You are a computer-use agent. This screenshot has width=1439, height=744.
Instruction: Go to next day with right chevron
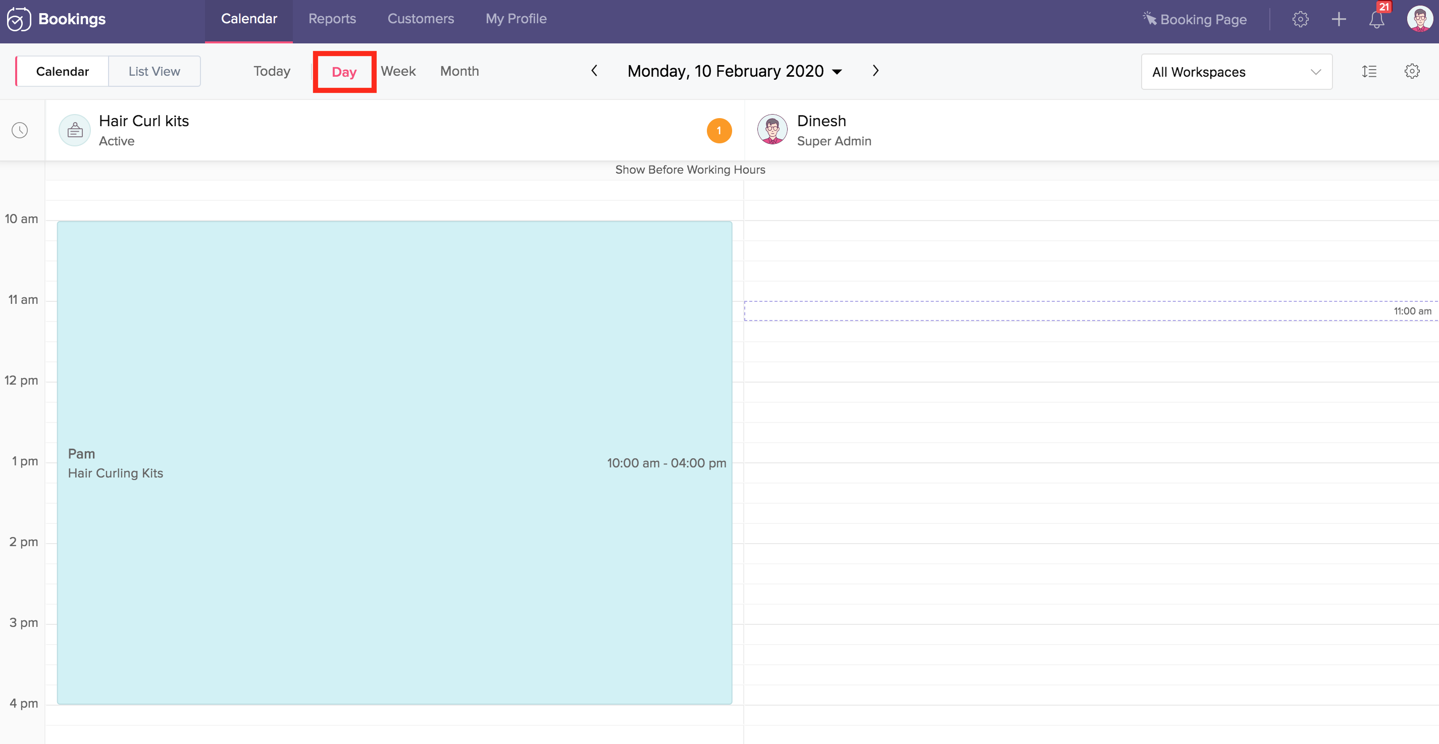876,71
